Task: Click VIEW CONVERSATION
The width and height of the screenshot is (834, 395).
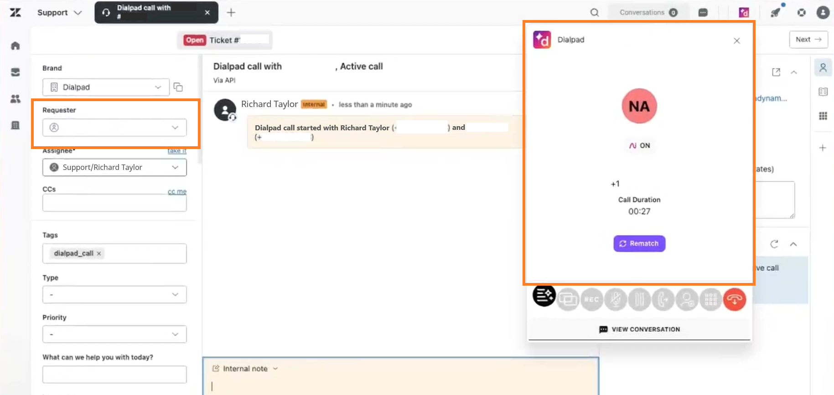Action: (x=639, y=329)
